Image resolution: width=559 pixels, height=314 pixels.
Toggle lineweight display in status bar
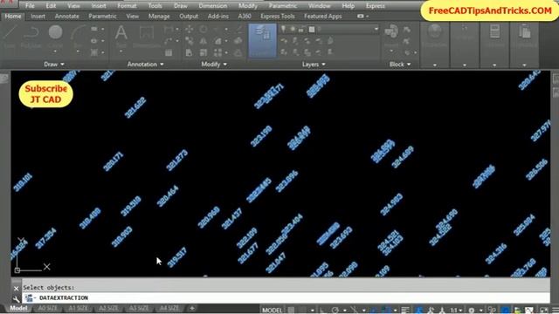tap(405, 311)
